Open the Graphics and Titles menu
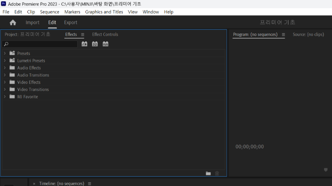Screen dimensions: 332x186 coord(104,12)
